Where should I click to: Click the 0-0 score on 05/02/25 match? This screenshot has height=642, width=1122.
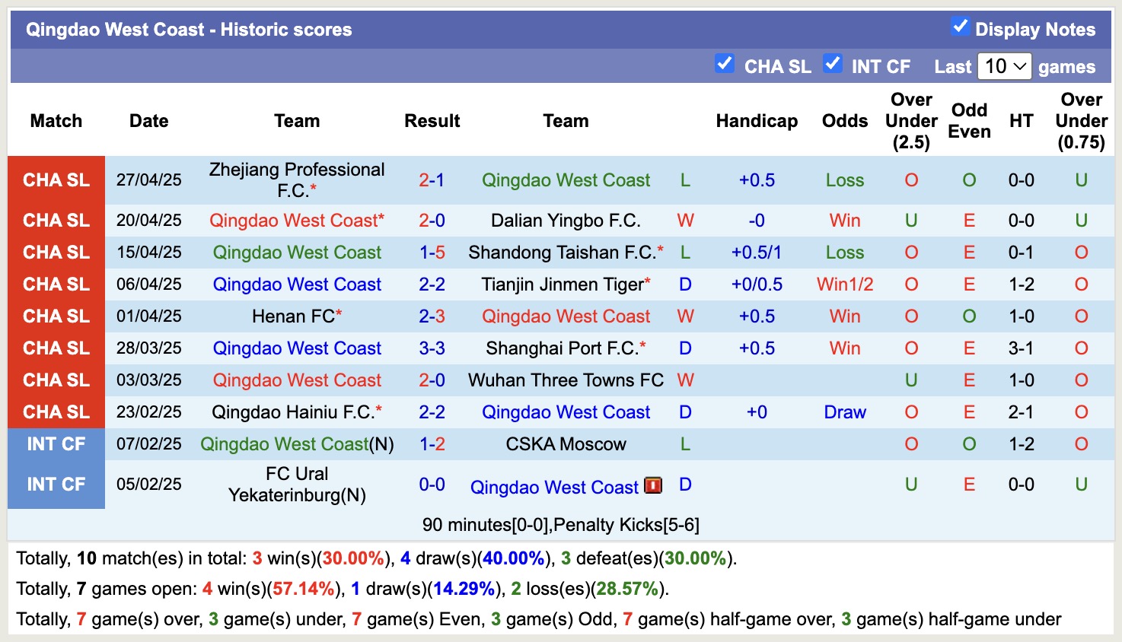[x=432, y=485]
